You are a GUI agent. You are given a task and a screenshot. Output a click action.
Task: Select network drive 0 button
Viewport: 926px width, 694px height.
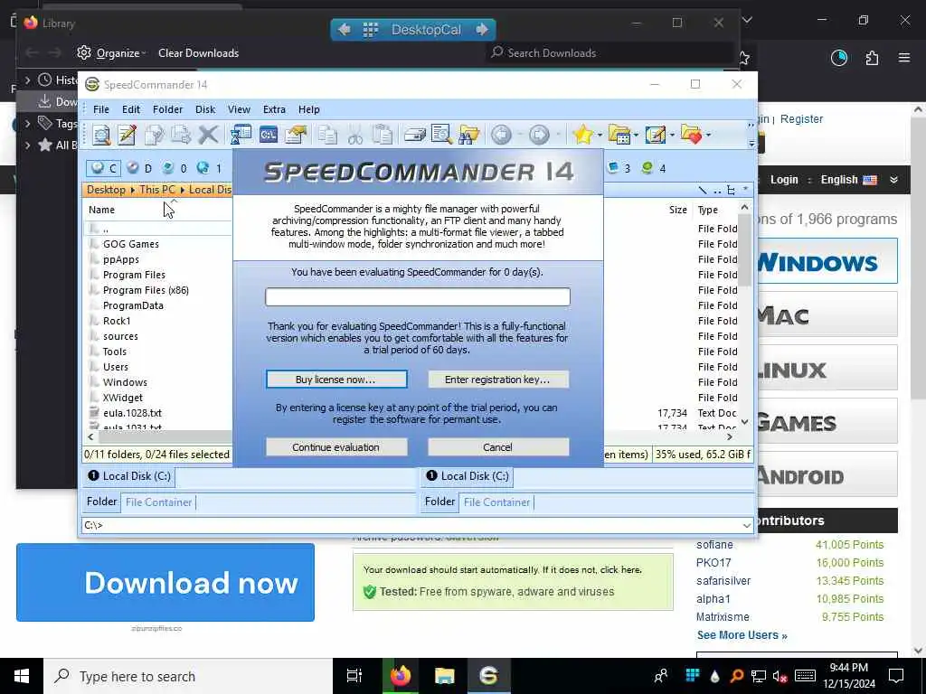pos(175,168)
